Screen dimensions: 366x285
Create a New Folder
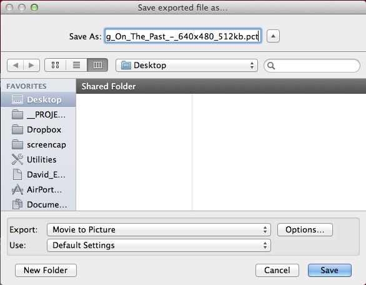click(46, 270)
